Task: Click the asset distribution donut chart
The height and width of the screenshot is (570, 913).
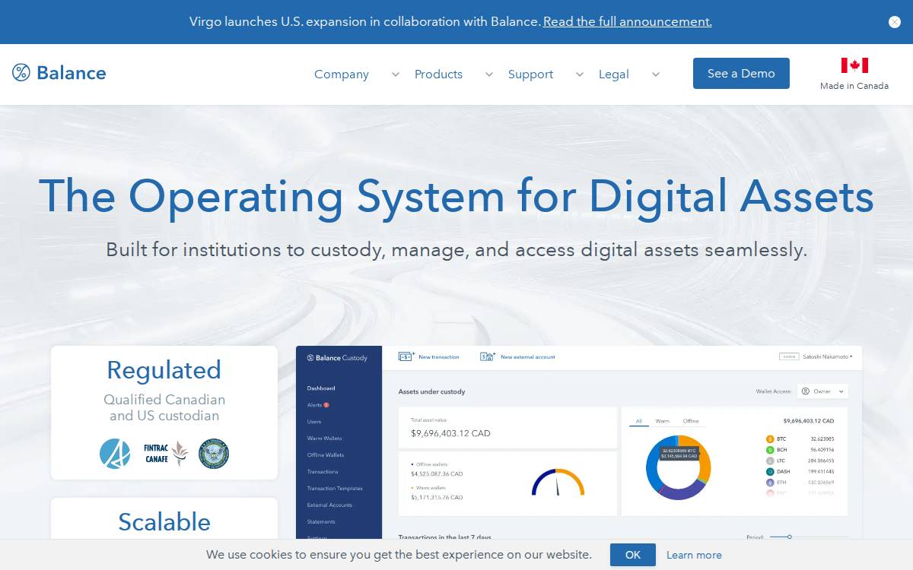Action: (678, 467)
